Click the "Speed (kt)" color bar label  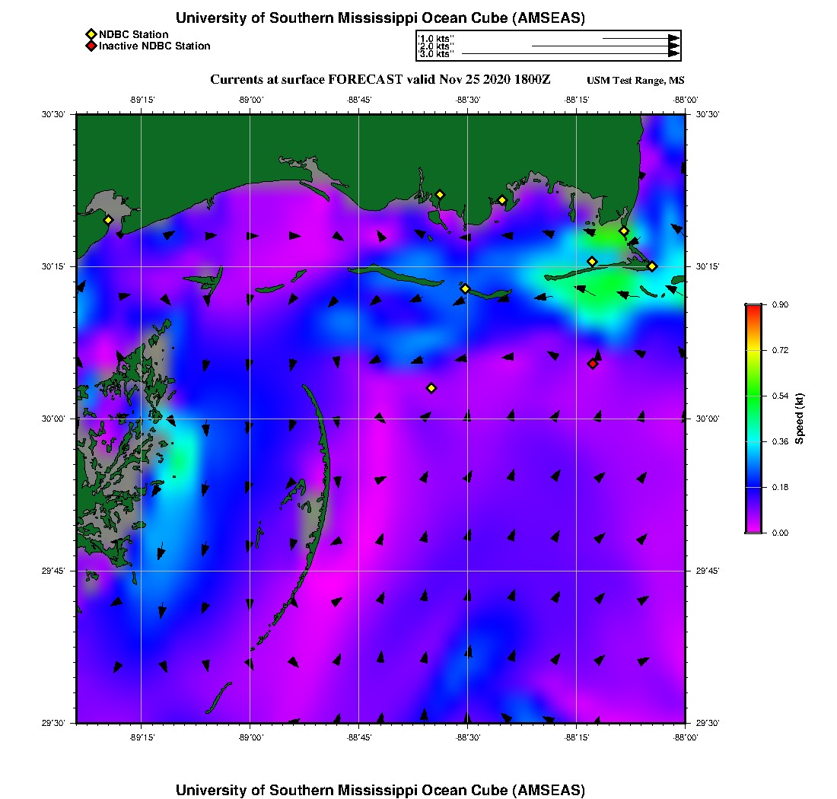(800, 419)
